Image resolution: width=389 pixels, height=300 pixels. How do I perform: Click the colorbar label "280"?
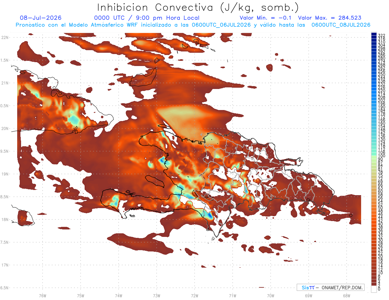click(382, 58)
